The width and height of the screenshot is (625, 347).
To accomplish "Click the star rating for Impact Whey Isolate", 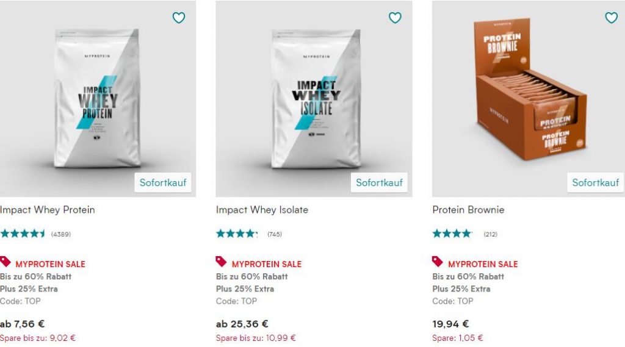I will click(x=237, y=234).
